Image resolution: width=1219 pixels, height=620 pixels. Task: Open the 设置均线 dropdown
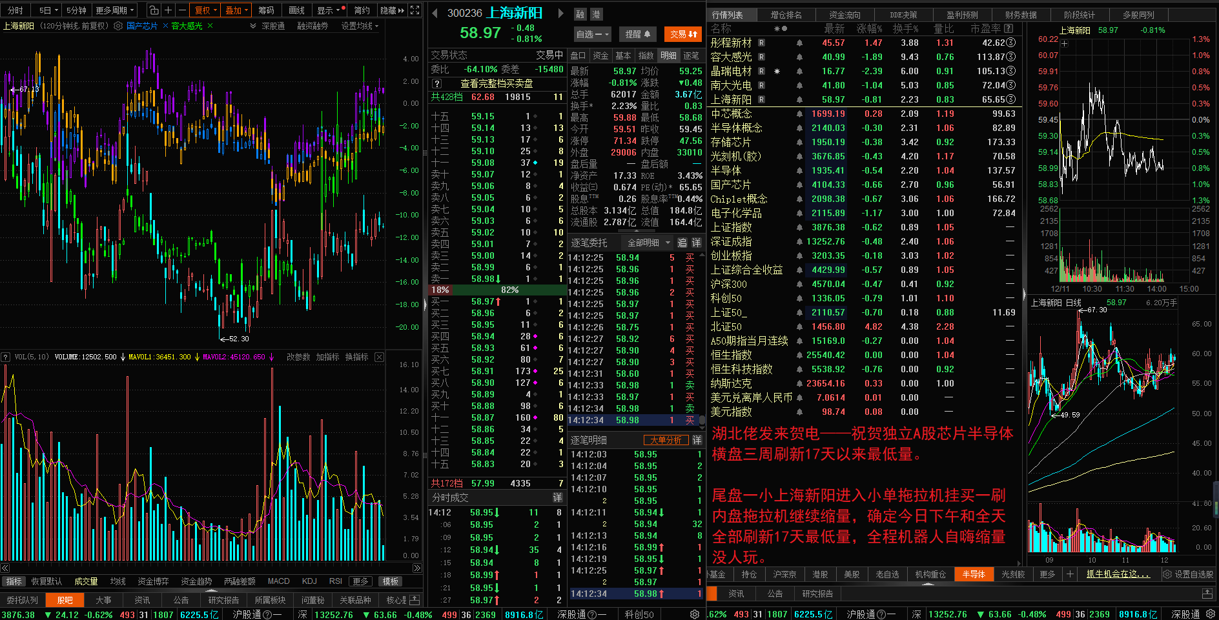click(360, 26)
